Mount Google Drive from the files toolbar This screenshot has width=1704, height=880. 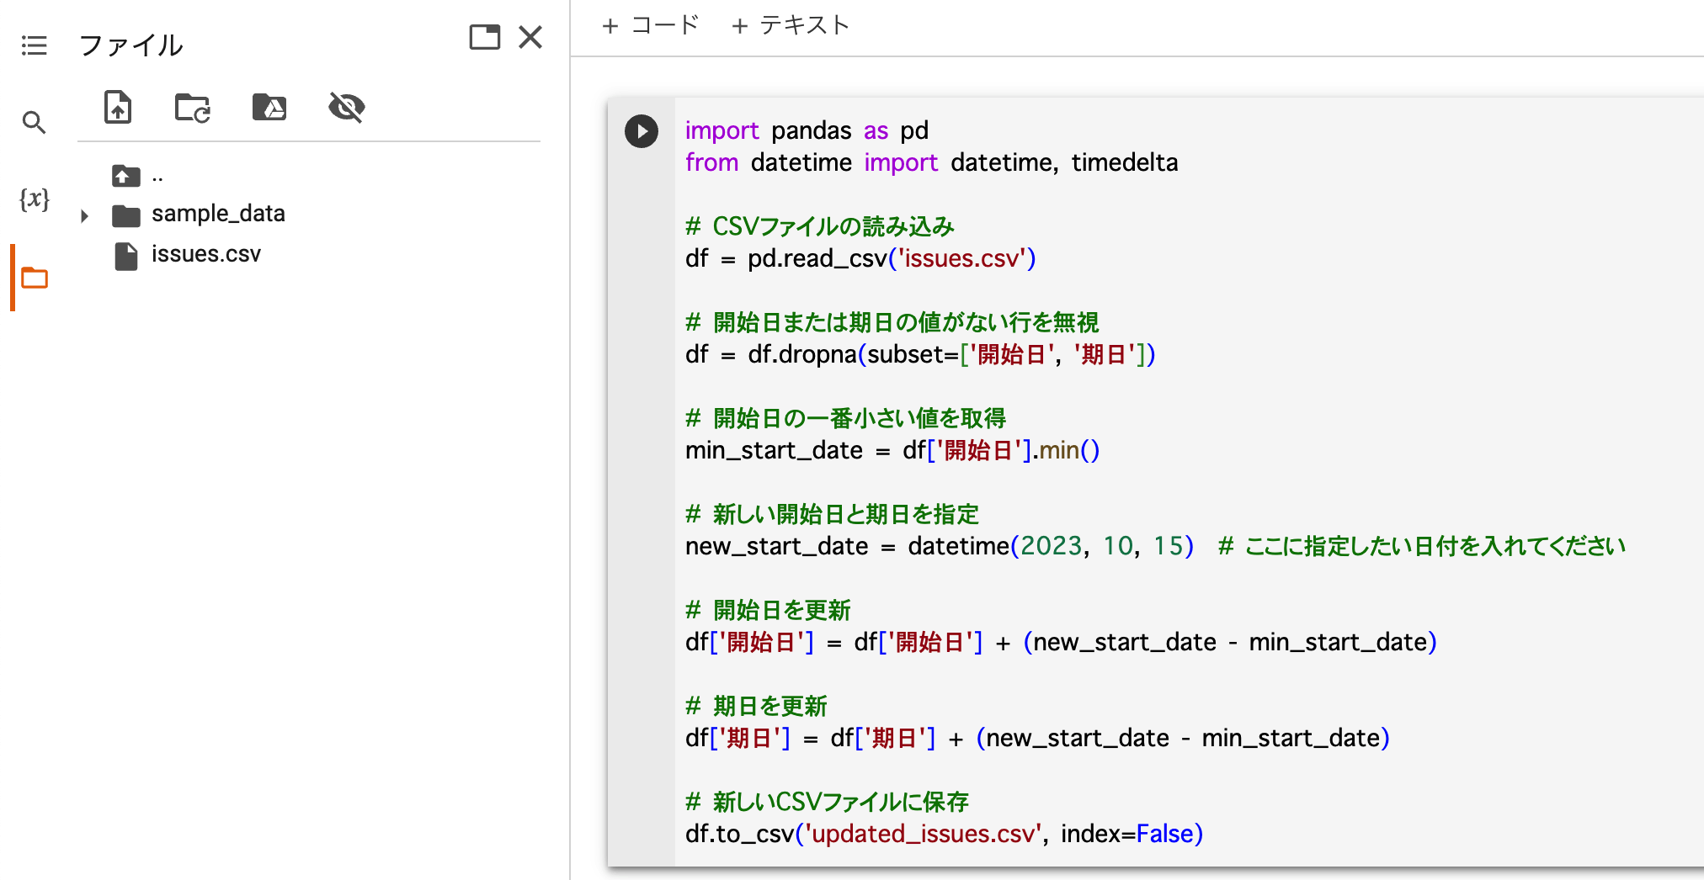click(x=269, y=108)
